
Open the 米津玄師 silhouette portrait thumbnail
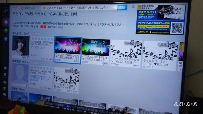point(20,74)
